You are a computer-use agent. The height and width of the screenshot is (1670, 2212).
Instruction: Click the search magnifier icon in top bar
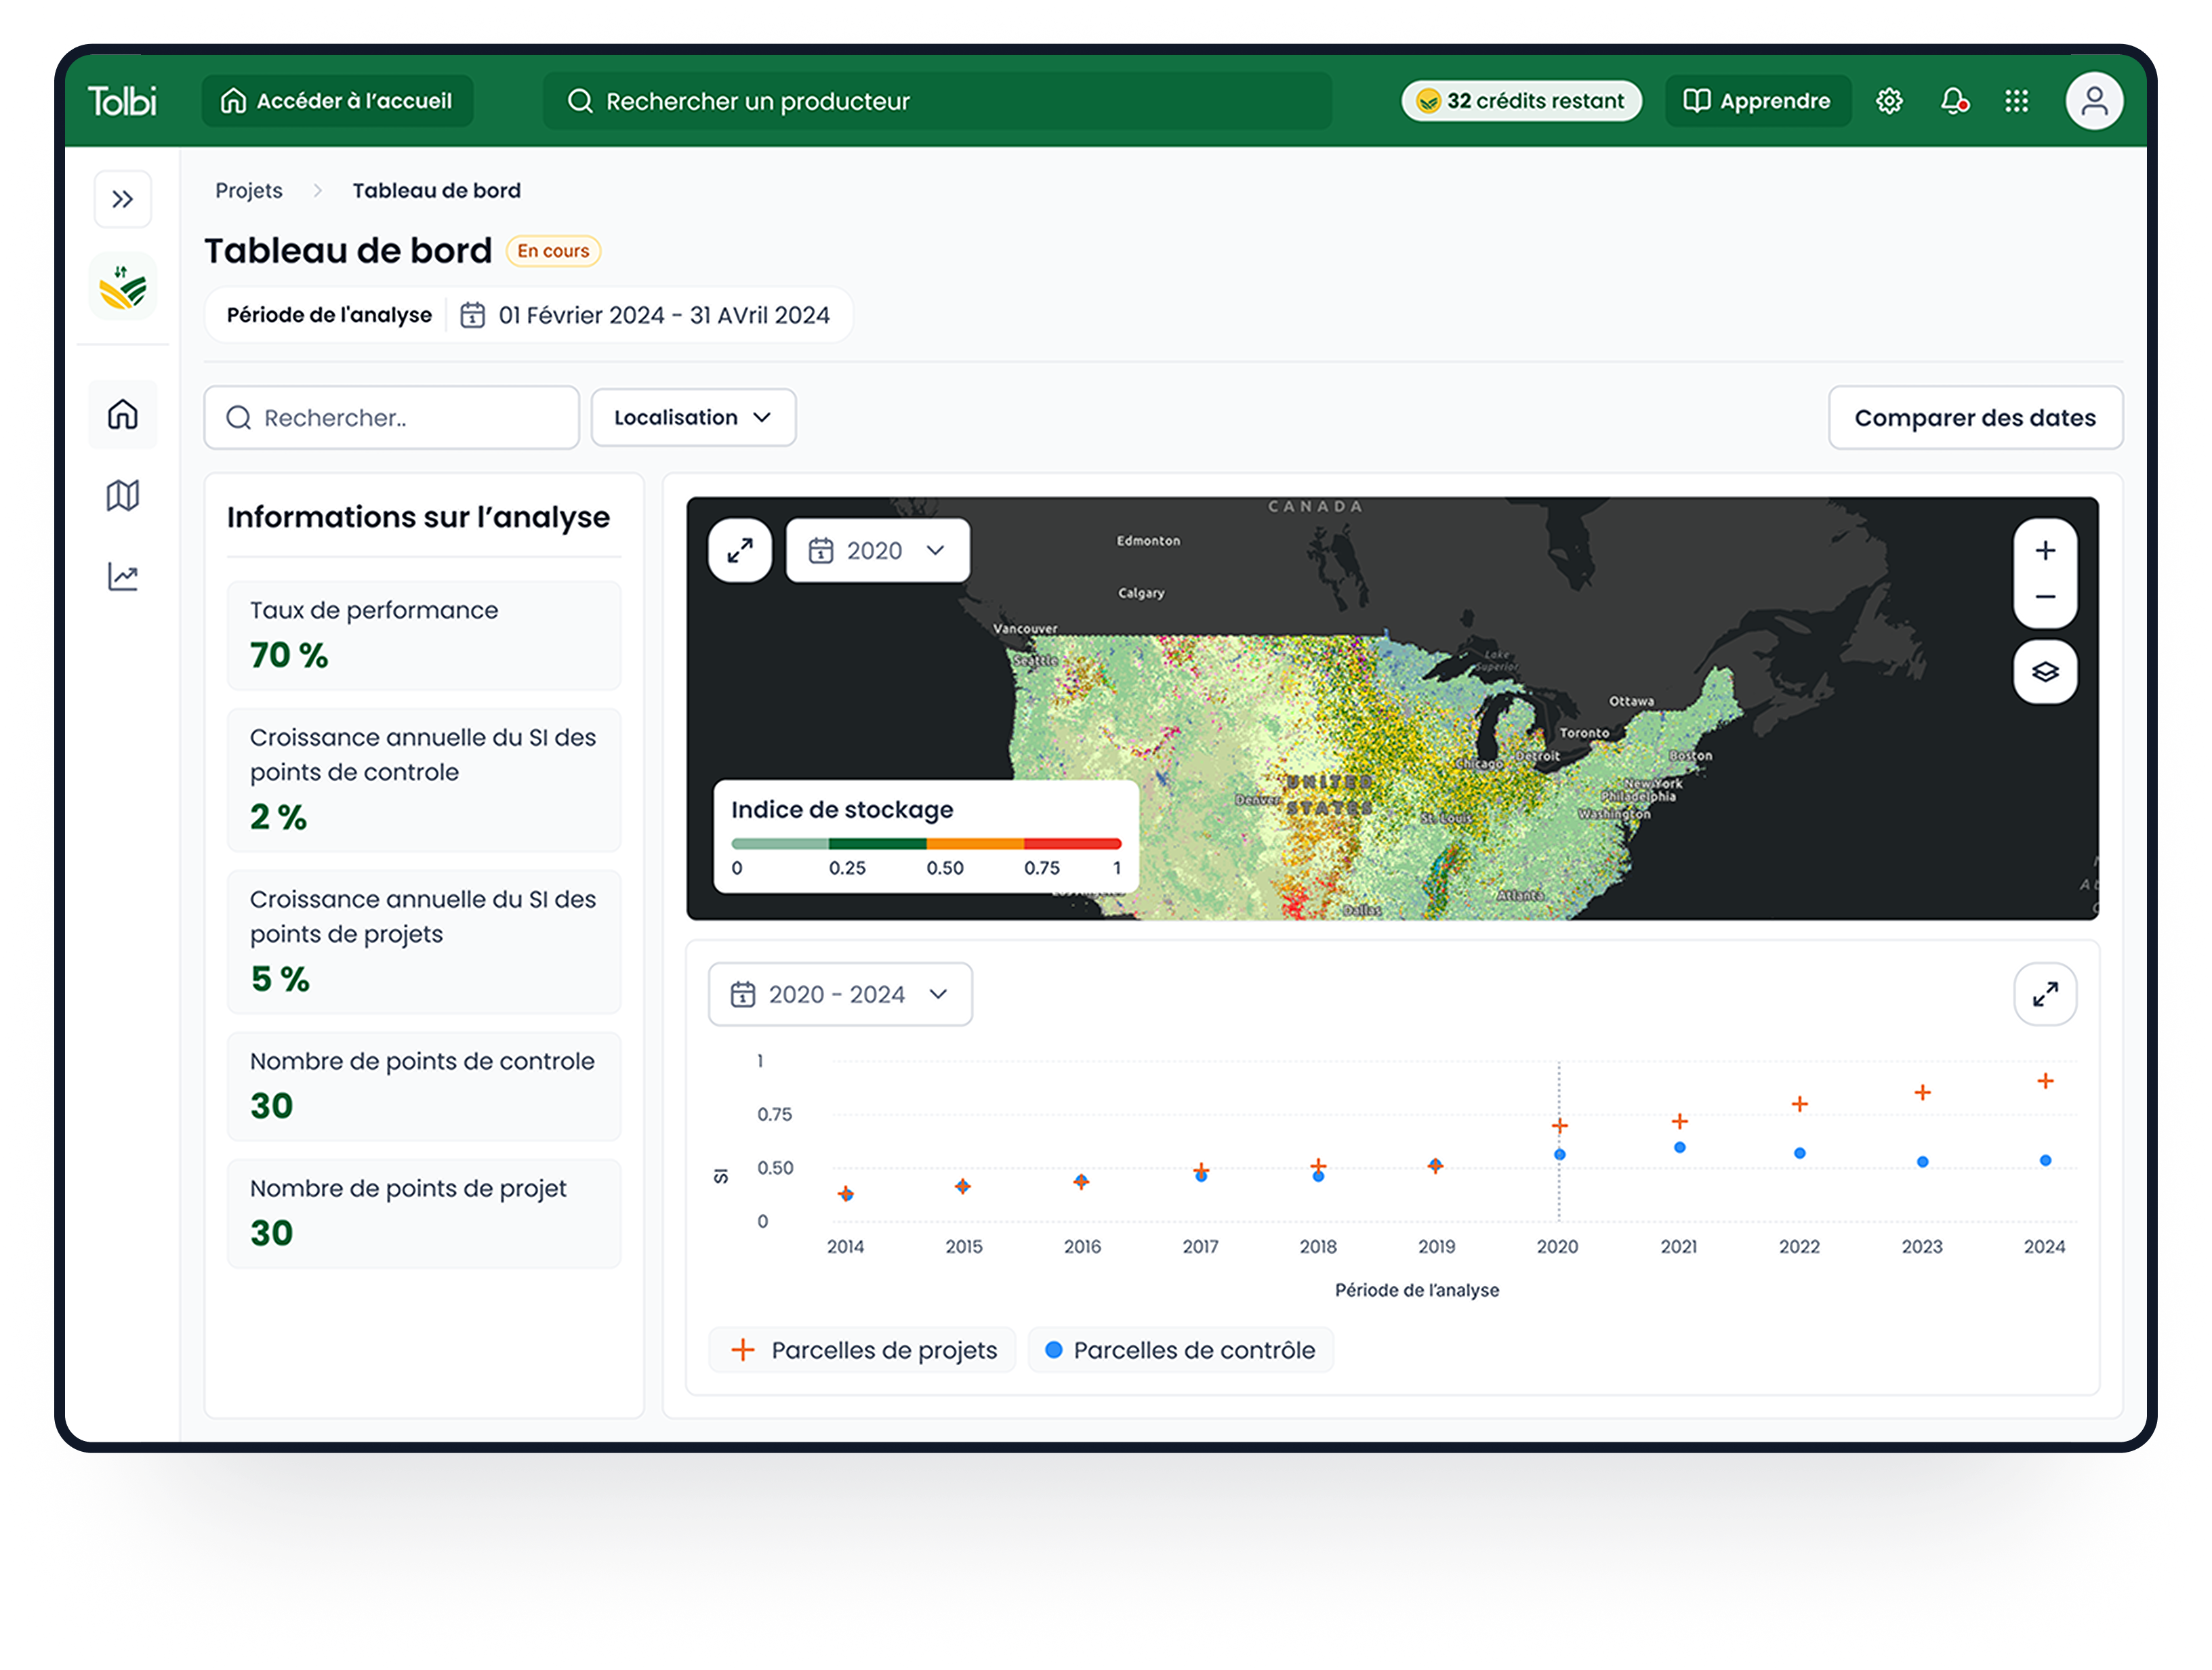click(579, 101)
